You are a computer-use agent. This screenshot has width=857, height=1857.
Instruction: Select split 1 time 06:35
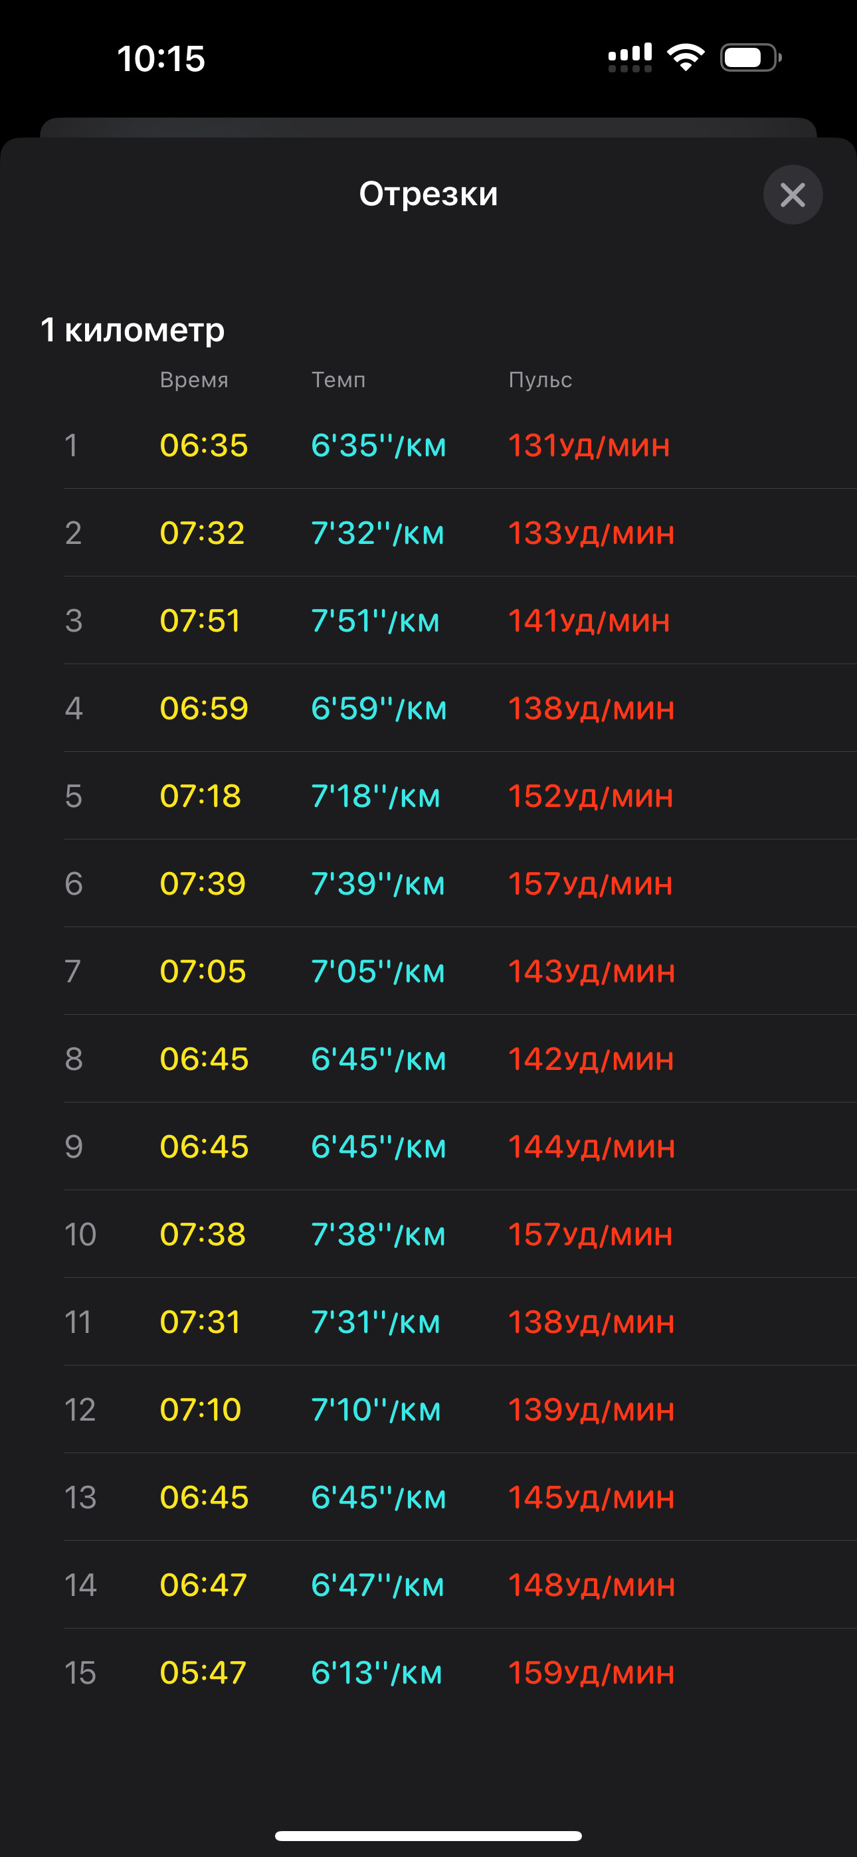coord(204,445)
